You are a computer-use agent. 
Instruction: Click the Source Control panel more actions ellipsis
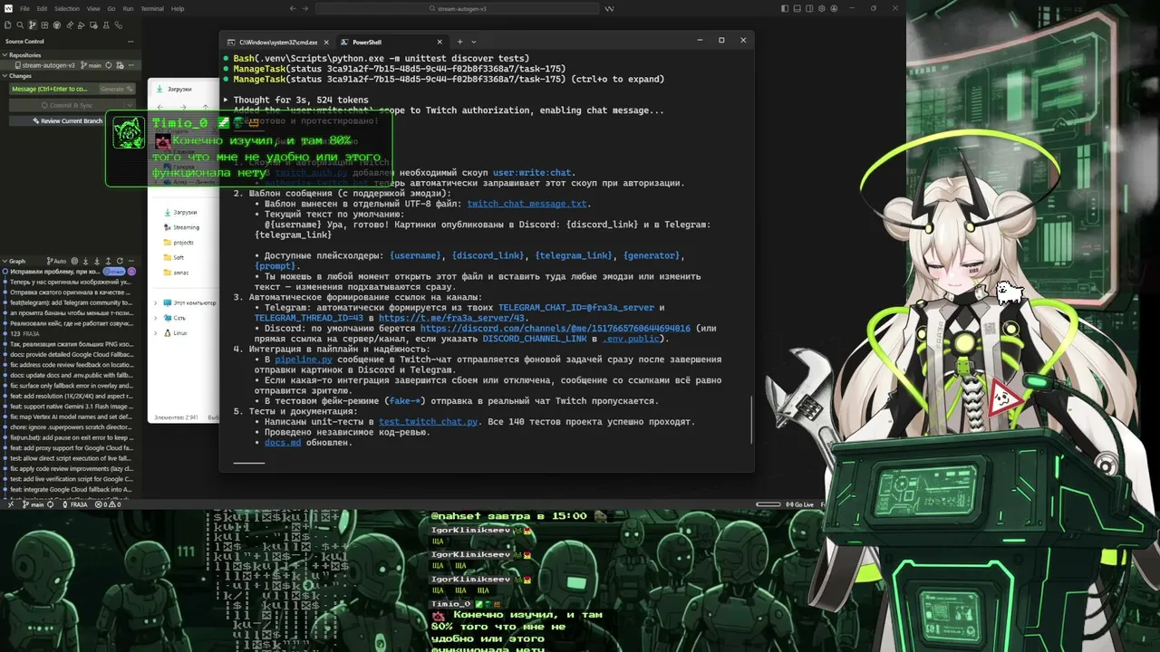pos(132,42)
